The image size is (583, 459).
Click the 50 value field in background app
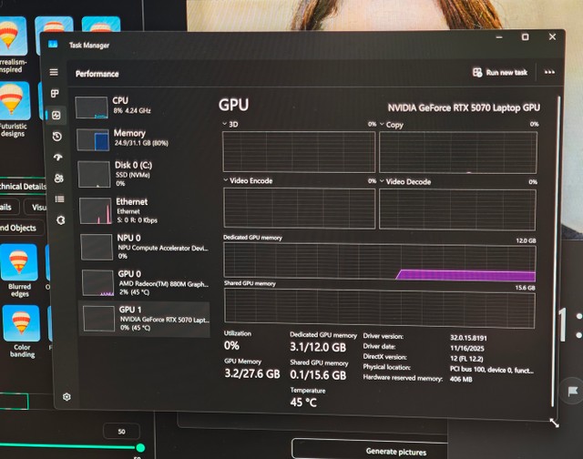click(x=121, y=432)
